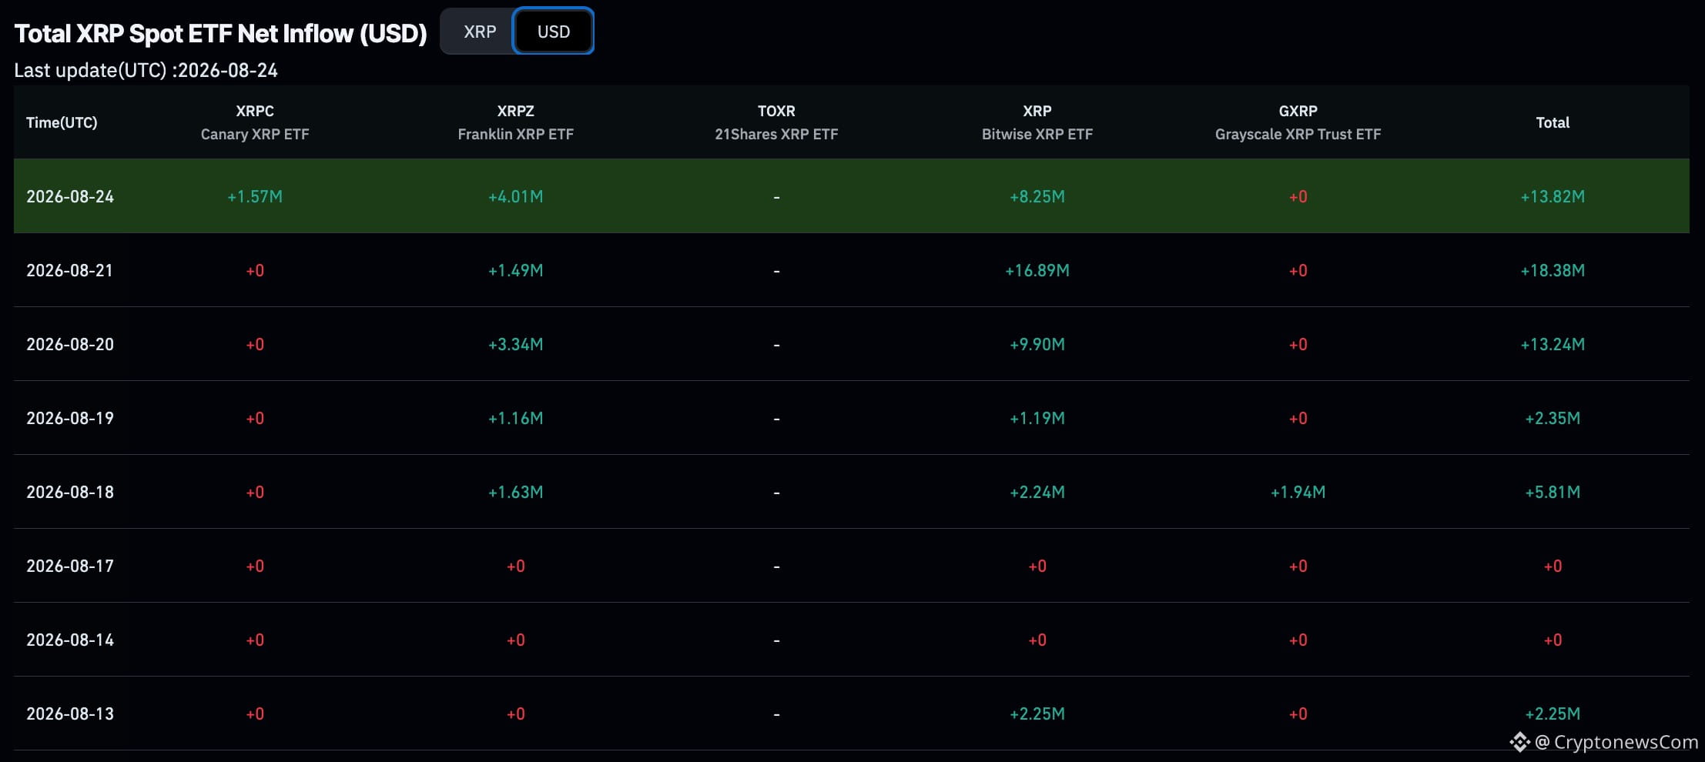Click the +16.89M Bitwise inflow value

pos(1037,270)
